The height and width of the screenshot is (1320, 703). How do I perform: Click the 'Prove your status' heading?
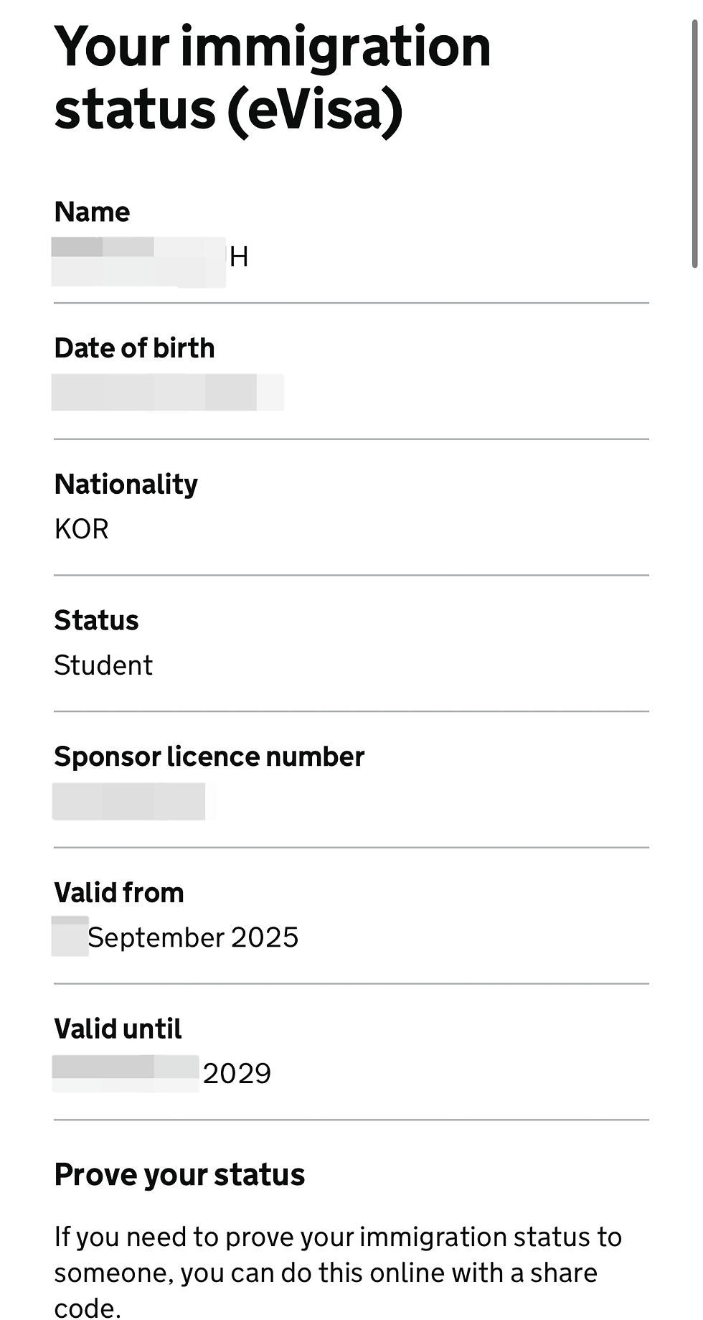tap(180, 1176)
